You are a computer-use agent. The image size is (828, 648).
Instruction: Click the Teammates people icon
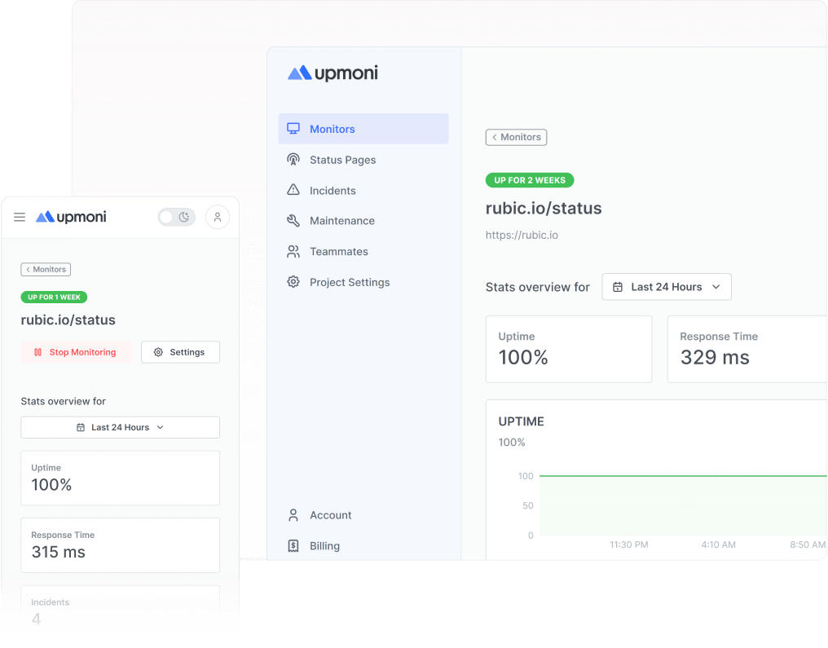point(293,252)
